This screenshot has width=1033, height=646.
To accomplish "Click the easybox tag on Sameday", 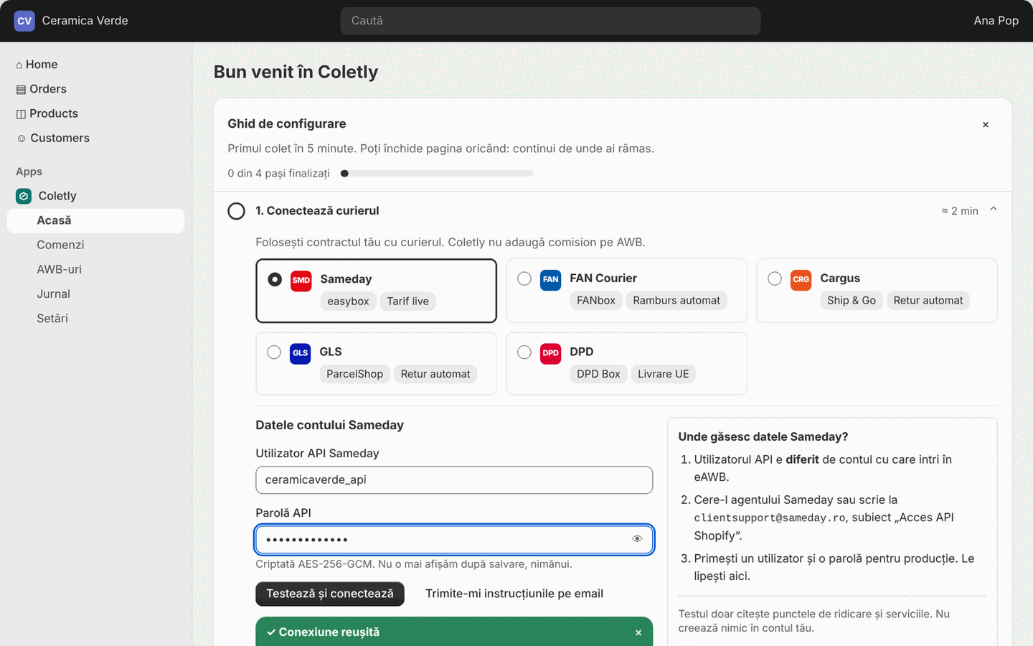I will [x=348, y=301].
